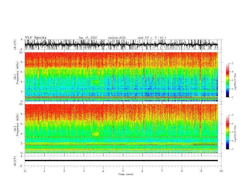Click the ch.2 color bar 'log(PSD)' label

[x=235, y=134]
